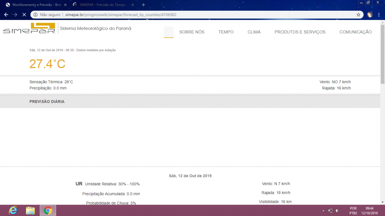Open a new browser tab
This screenshot has width=385, height=216.
tap(143, 5)
